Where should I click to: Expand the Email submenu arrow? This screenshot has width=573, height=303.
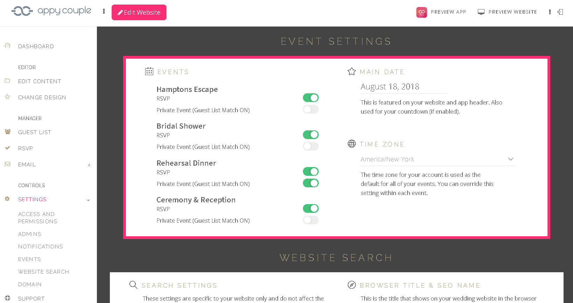tap(89, 165)
